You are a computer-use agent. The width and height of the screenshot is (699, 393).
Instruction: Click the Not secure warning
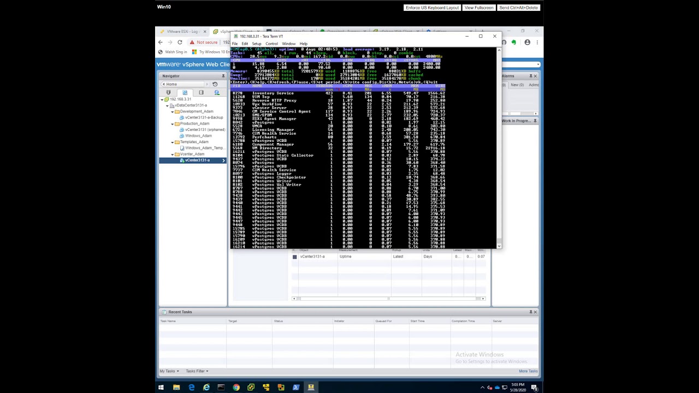[x=204, y=42]
